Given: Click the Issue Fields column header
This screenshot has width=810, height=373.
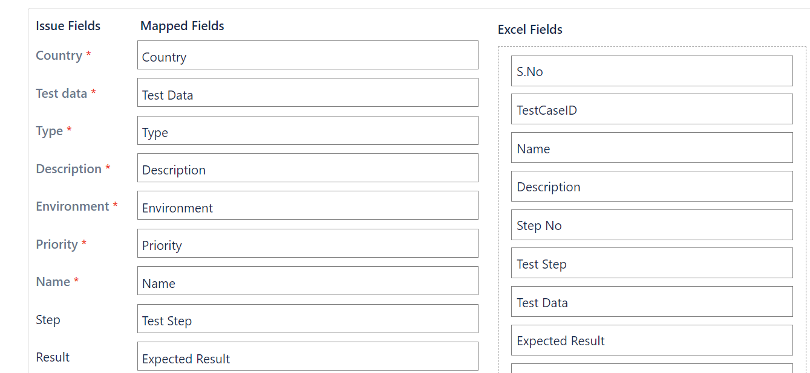Looking at the screenshot, I should coord(68,25).
